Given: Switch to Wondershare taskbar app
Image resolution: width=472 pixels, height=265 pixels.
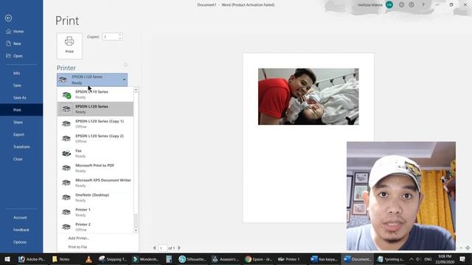Looking at the screenshot, I should 146,259.
